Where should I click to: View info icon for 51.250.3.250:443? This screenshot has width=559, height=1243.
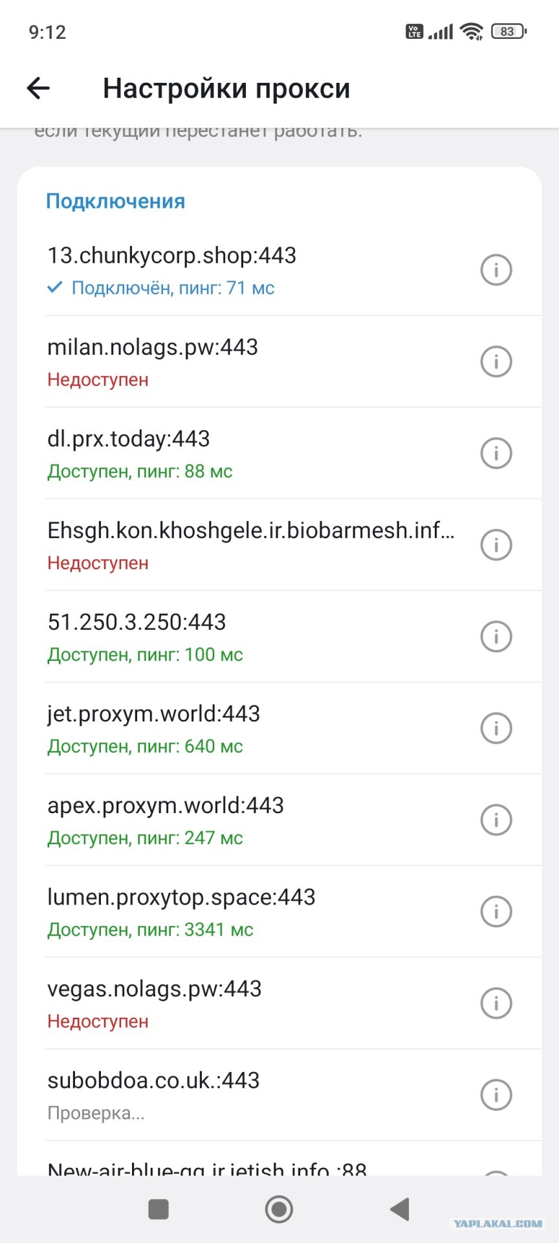click(496, 636)
